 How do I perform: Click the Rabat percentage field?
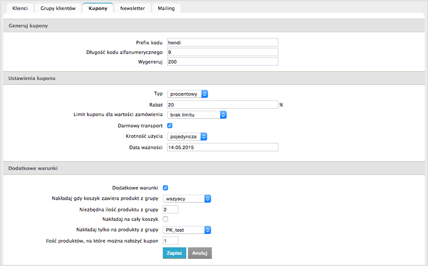[x=223, y=105]
